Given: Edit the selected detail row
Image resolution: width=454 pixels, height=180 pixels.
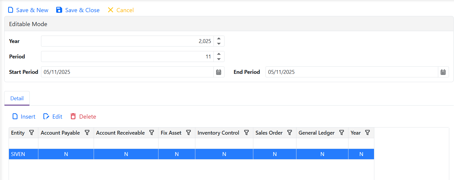Looking at the screenshot, I should pyautogui.click(x=53, y=117).
